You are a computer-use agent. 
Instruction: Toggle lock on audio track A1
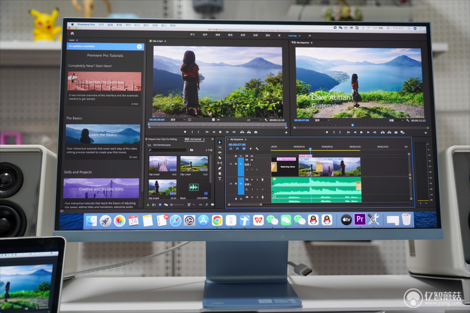click(236, 183)
